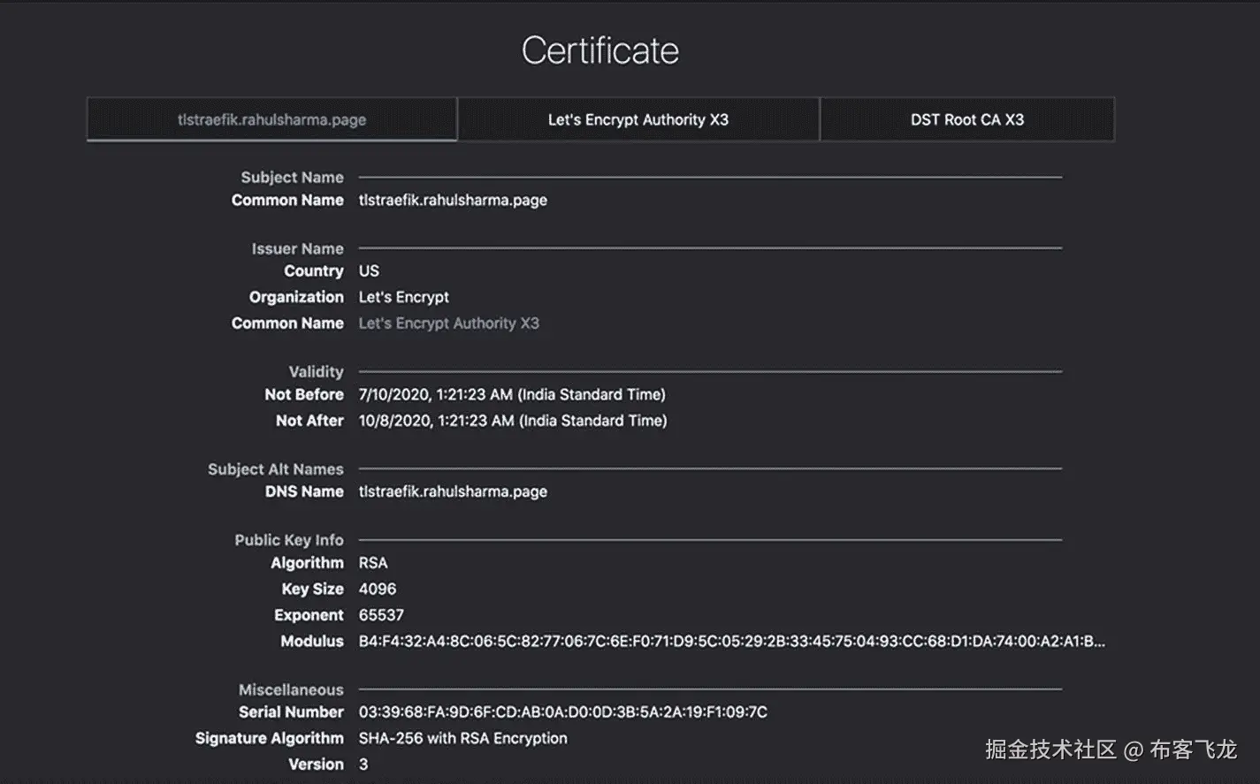Click the Public Key Info section heading
Image resolution: width=1260 pixels, height=784 pixels.
288,540
